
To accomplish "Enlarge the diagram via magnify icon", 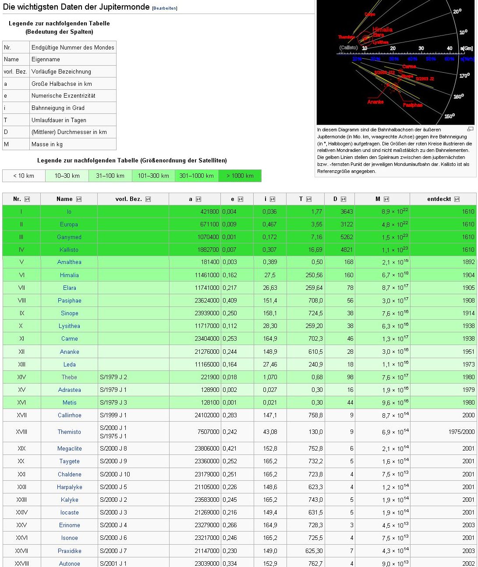I will click(471, 129).
